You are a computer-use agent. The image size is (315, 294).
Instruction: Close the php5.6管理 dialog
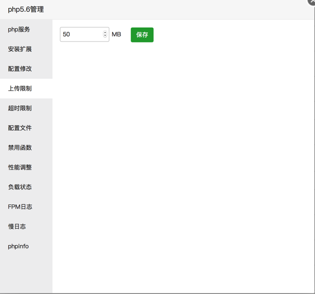(x=312, y=1)
